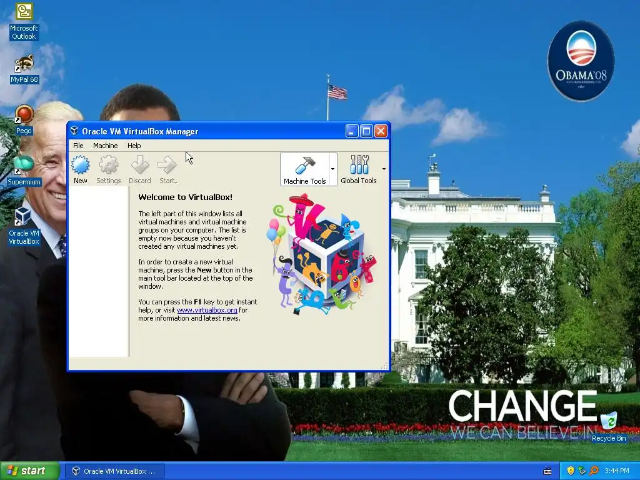Screen dimensions: 640x480
Task: Click the orange magnifier tray icon
Action: 594,471
